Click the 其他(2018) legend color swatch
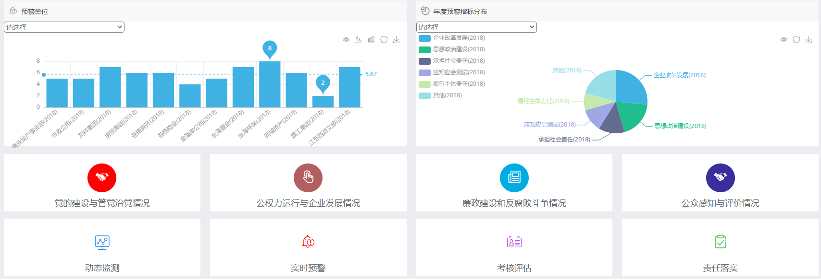Screen dimensions: 821x280 coord(424,95)
